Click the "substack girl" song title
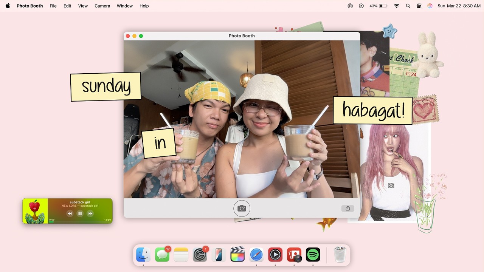This screenshot has width=484, height=272. click(80, 202)
